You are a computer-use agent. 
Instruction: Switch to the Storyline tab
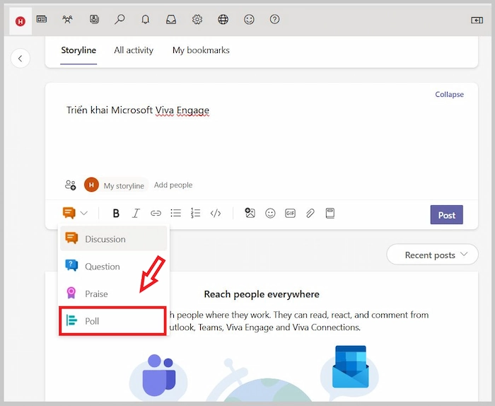click(78, 50)
